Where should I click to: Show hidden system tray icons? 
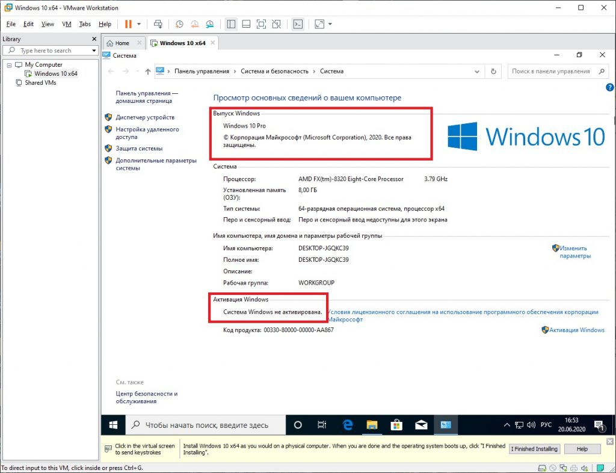(507, 425)
